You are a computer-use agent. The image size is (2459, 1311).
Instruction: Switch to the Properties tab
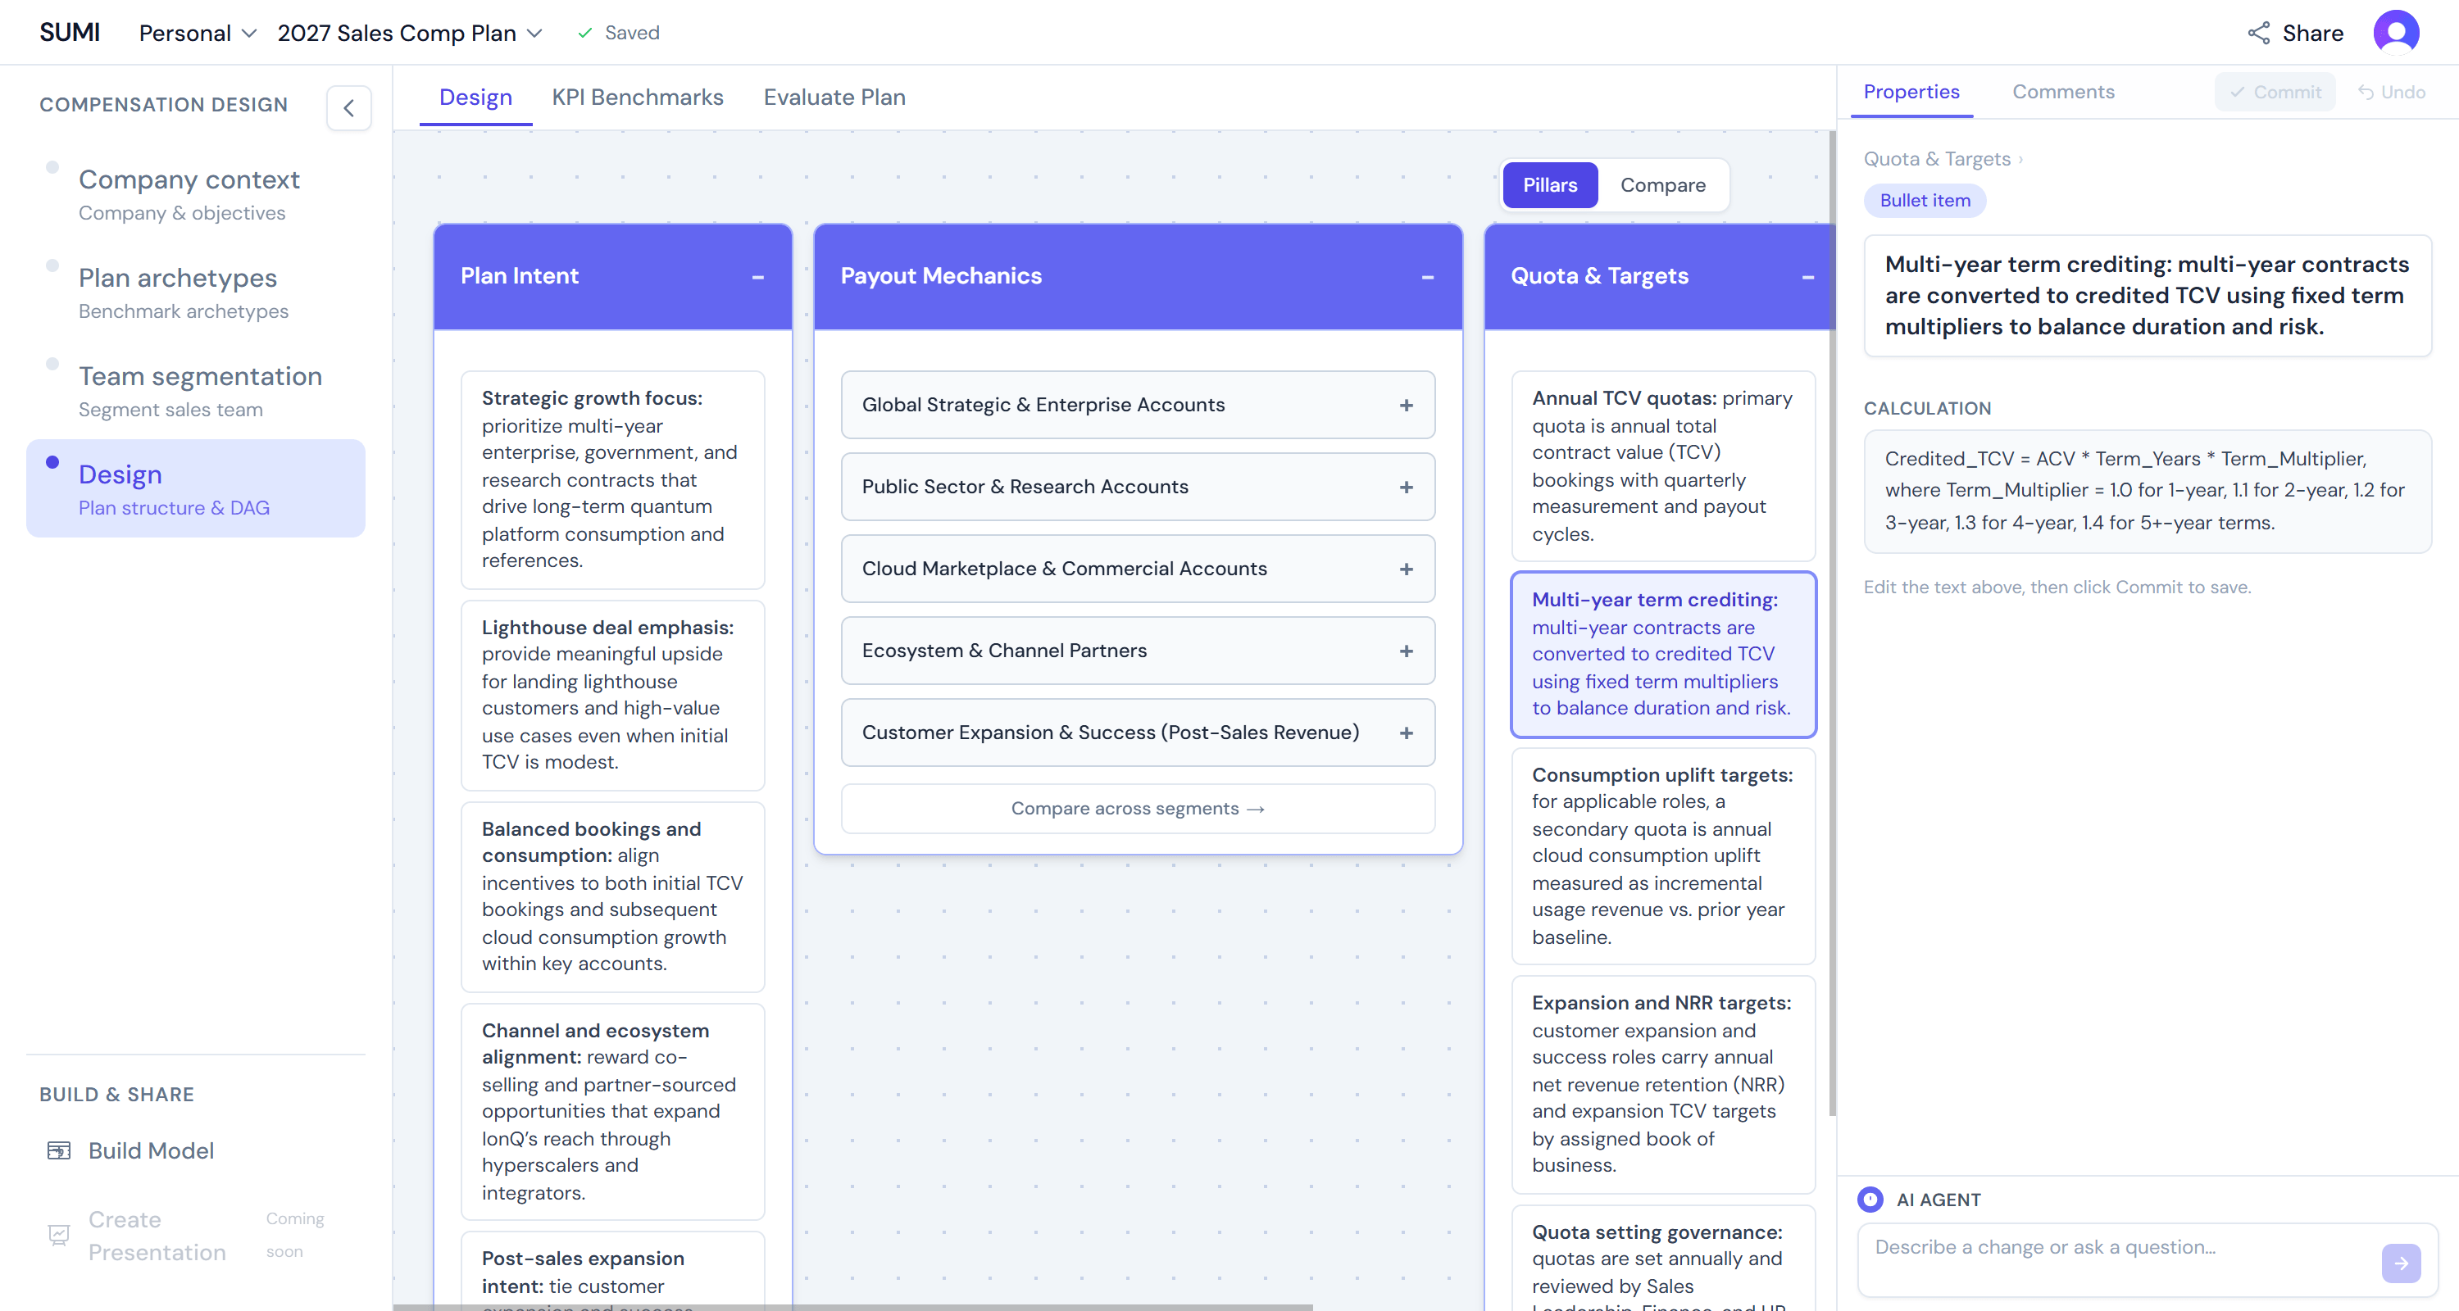pyautogui.click(x=1911, y=92)
